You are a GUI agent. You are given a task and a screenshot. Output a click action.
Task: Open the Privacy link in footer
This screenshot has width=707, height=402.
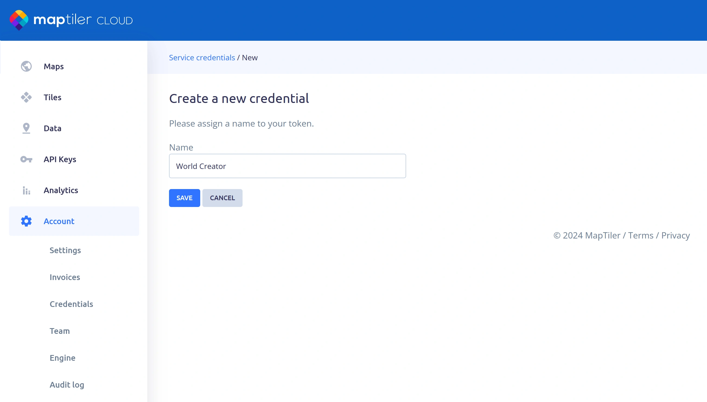tap(676, 235)
